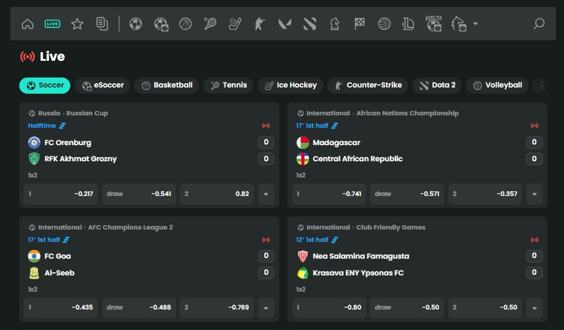Viewport: 564px width, 330px height.
Task: Open stats icon in FC Goa match
Action: point(66,239)
